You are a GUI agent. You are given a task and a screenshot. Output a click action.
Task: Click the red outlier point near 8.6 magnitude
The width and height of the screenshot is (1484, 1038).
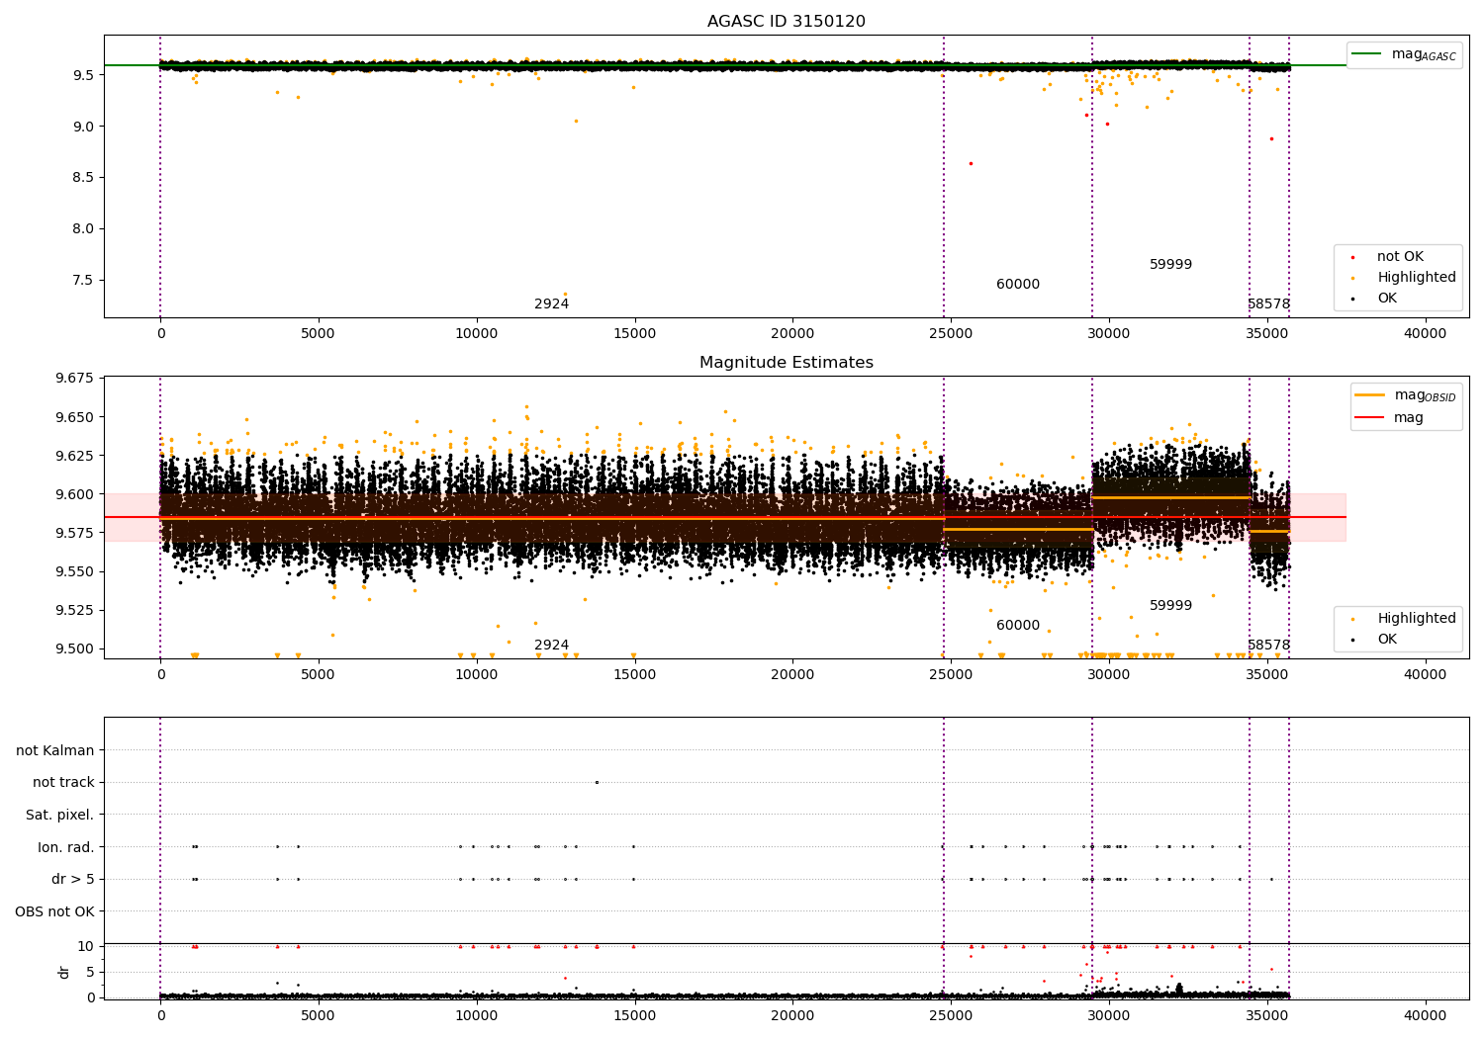[x=971, y=163]
